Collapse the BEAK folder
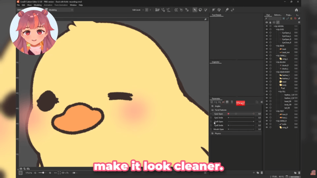The height and width of the screenshot is (178, 317). 276,46
